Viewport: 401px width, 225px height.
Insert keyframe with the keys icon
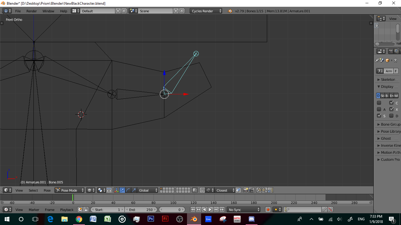324,209
